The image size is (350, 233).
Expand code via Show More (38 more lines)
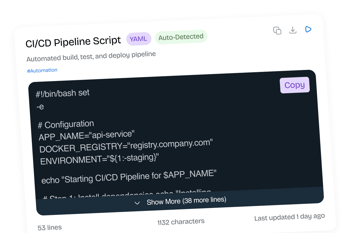[x=186, y=201]
